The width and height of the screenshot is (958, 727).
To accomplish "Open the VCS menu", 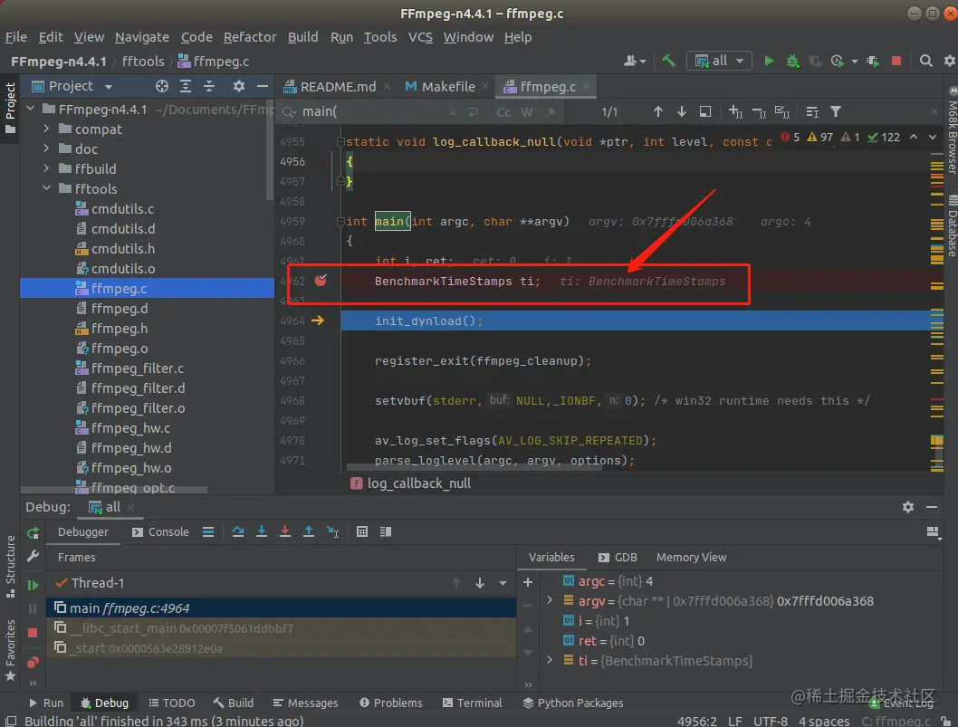I will click(x=420, y=37).
